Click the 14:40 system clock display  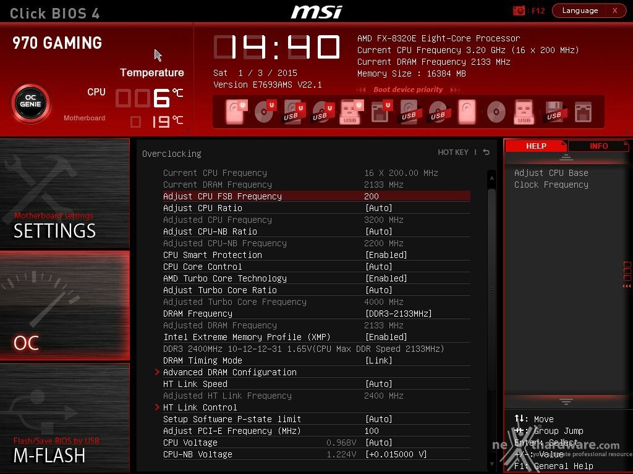(277, 47)
